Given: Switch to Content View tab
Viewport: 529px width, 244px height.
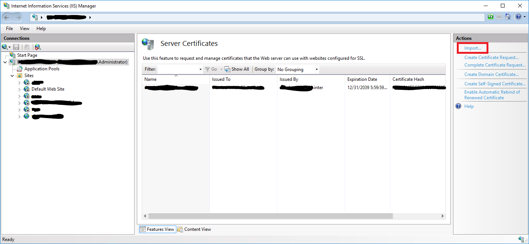Looking at the screenshot, I should 194,229.
